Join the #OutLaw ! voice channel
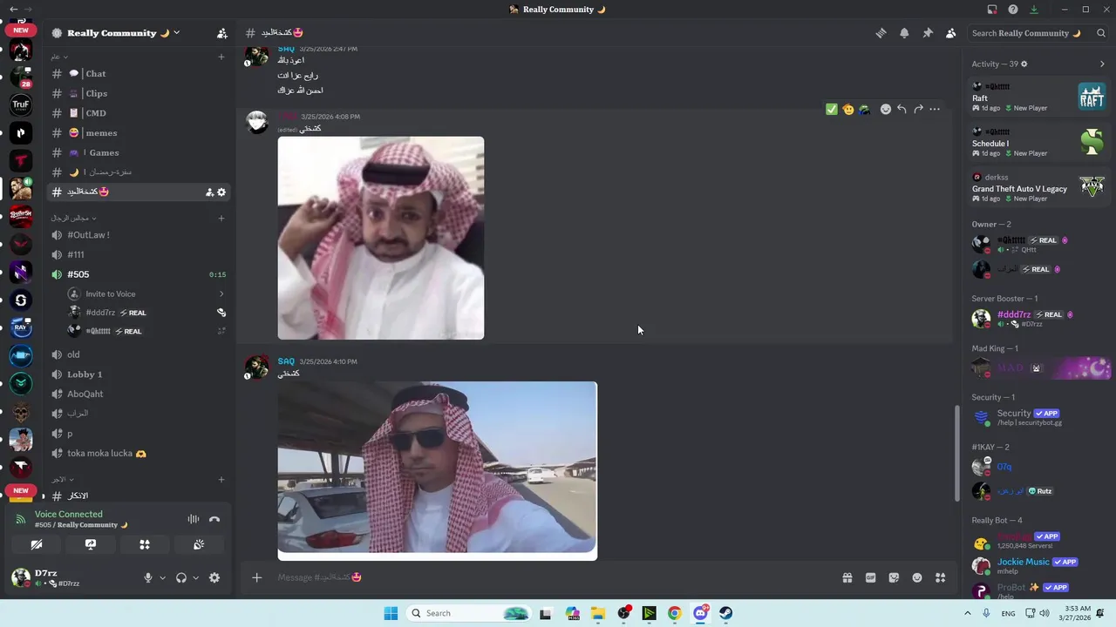This screenshot has width=1116, height=627. (x=139, y=235)
